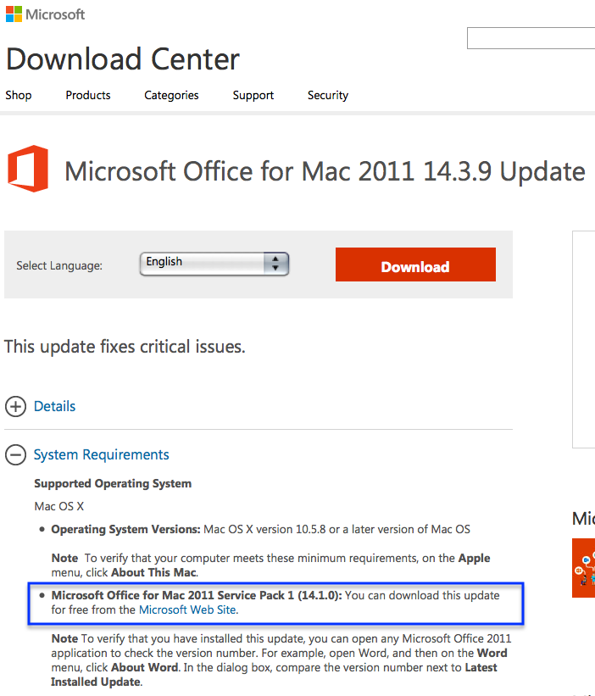
Task: Click the Microsoft wordmark text
Action: pos(55,14)
